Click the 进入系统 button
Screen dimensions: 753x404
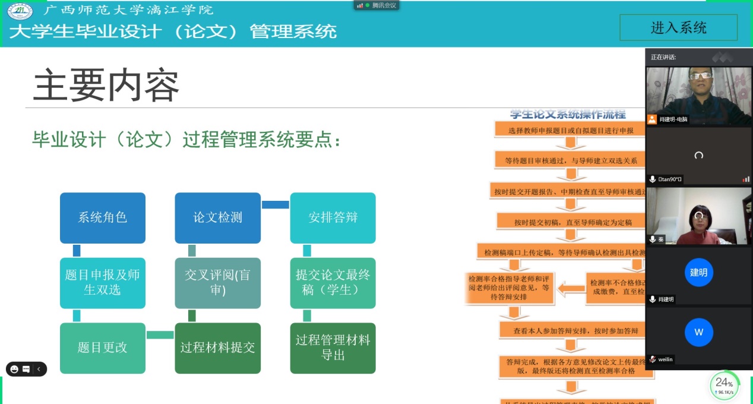point(678,27)
